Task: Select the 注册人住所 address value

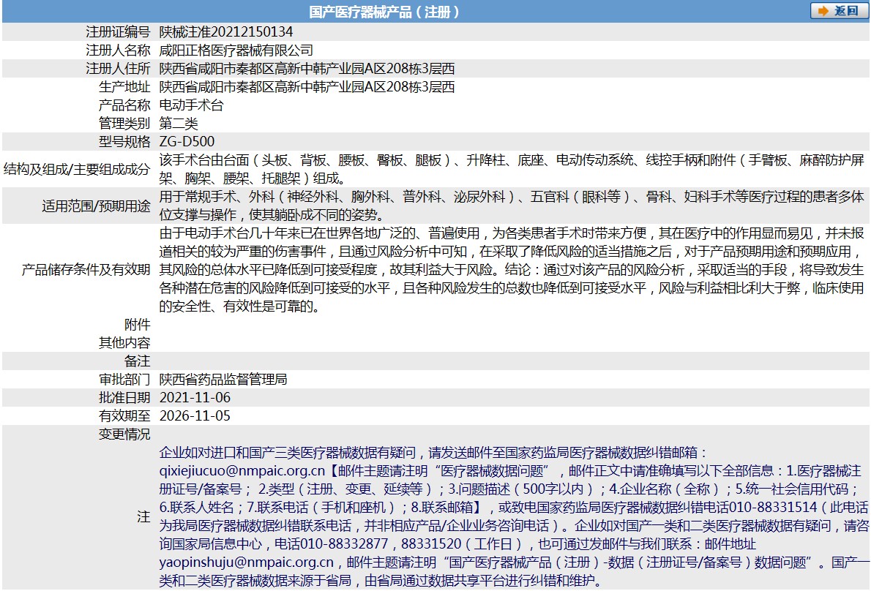Action: [x=307, y=69]
